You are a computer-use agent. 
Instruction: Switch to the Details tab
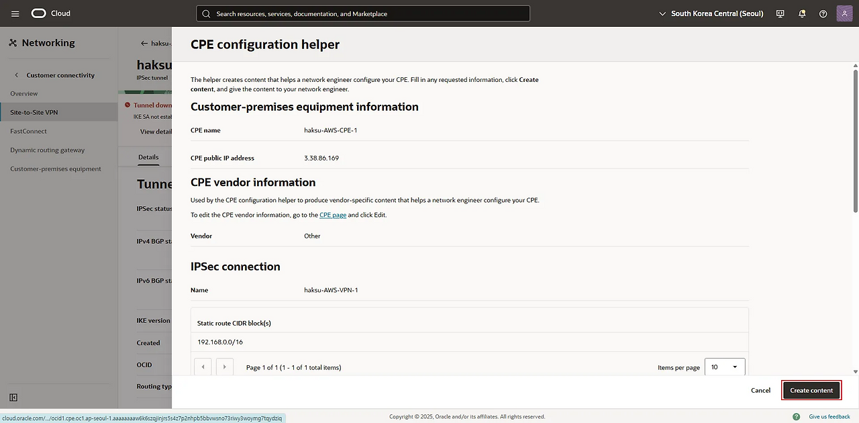(x=148, y=157)
